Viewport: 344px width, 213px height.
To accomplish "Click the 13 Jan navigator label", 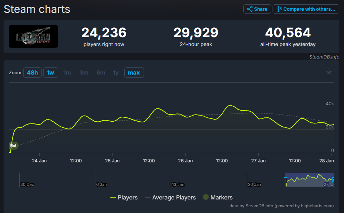I will click(x=178, y=184).
